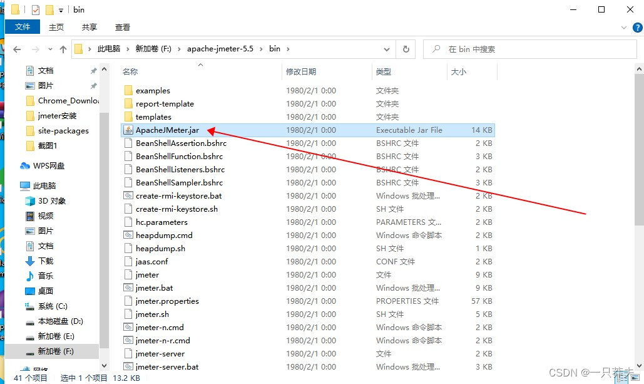Open 视频 library in navigation pane

pos(46,216)
